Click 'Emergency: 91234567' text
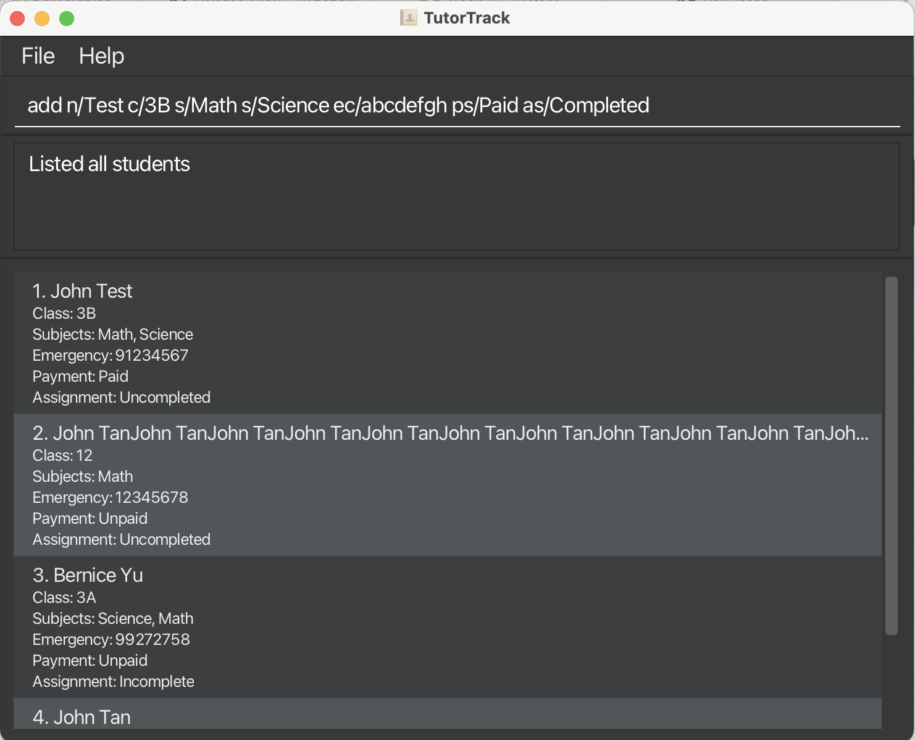Screen dimensions: 915x740 [x=111, y=355]
